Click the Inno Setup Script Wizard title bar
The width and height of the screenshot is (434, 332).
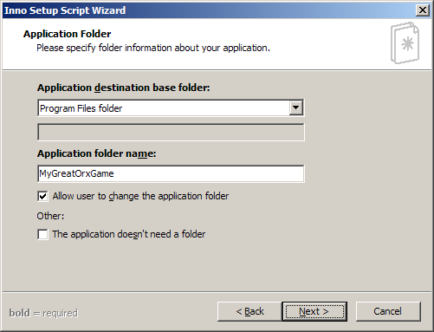pyautogui.click(x=209, y=10)
